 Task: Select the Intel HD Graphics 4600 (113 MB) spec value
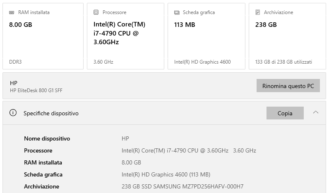tap(166, 174)
